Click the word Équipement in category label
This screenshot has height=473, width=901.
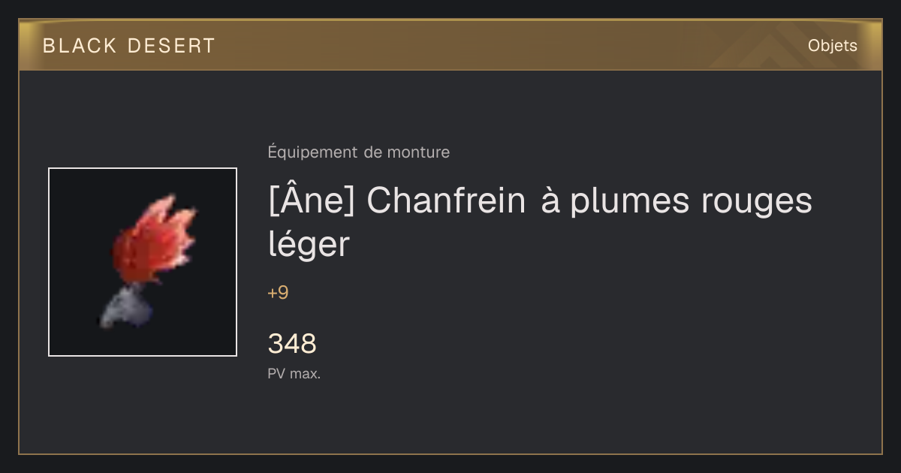coord(312,152)
